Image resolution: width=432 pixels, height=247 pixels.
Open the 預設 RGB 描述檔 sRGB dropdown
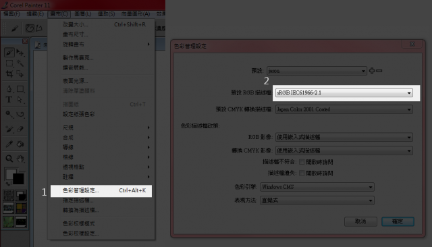pos(344,93)
